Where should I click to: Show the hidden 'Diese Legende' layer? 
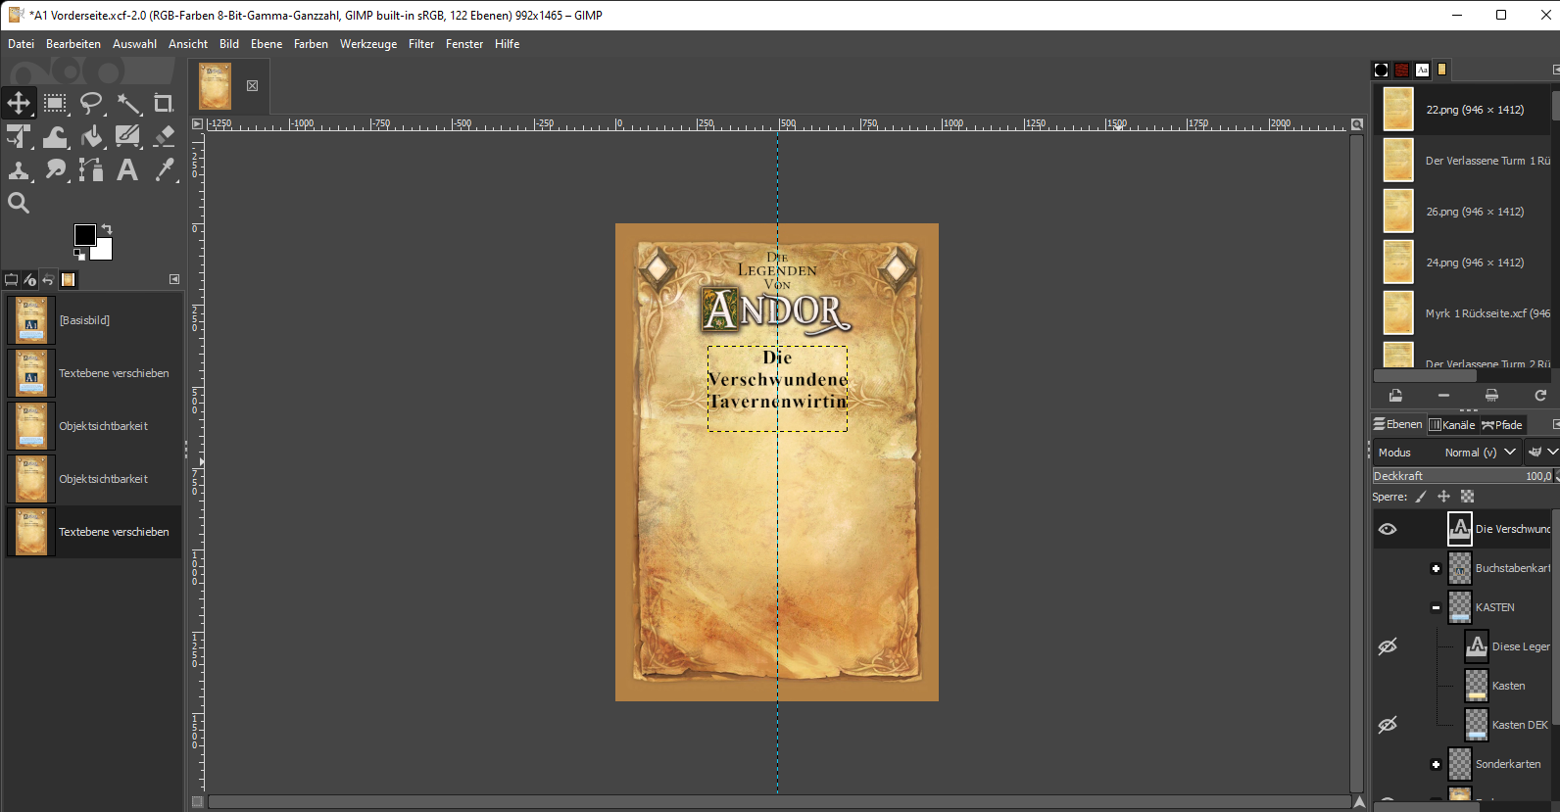(x=1388, y=646)
